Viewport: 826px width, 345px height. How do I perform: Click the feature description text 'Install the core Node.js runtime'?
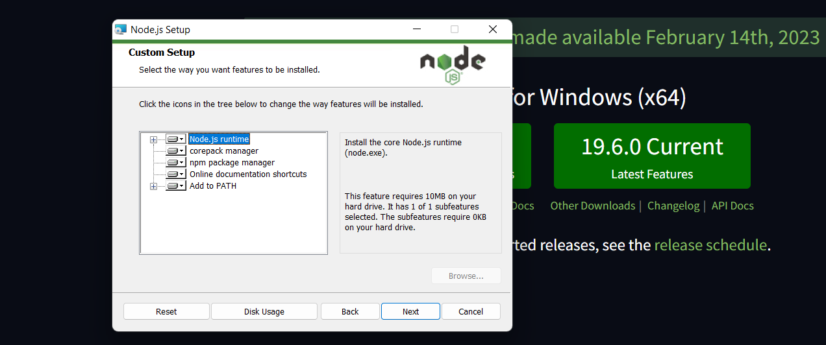(403, 142)
